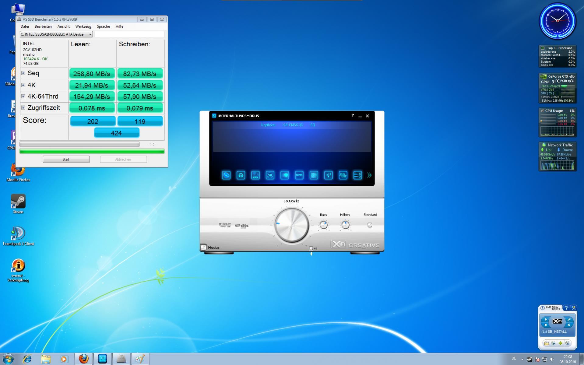The width and height of the screenshot is (584, 365).
Task: Click the Höhen treble knob
Action: pos(345,225)
